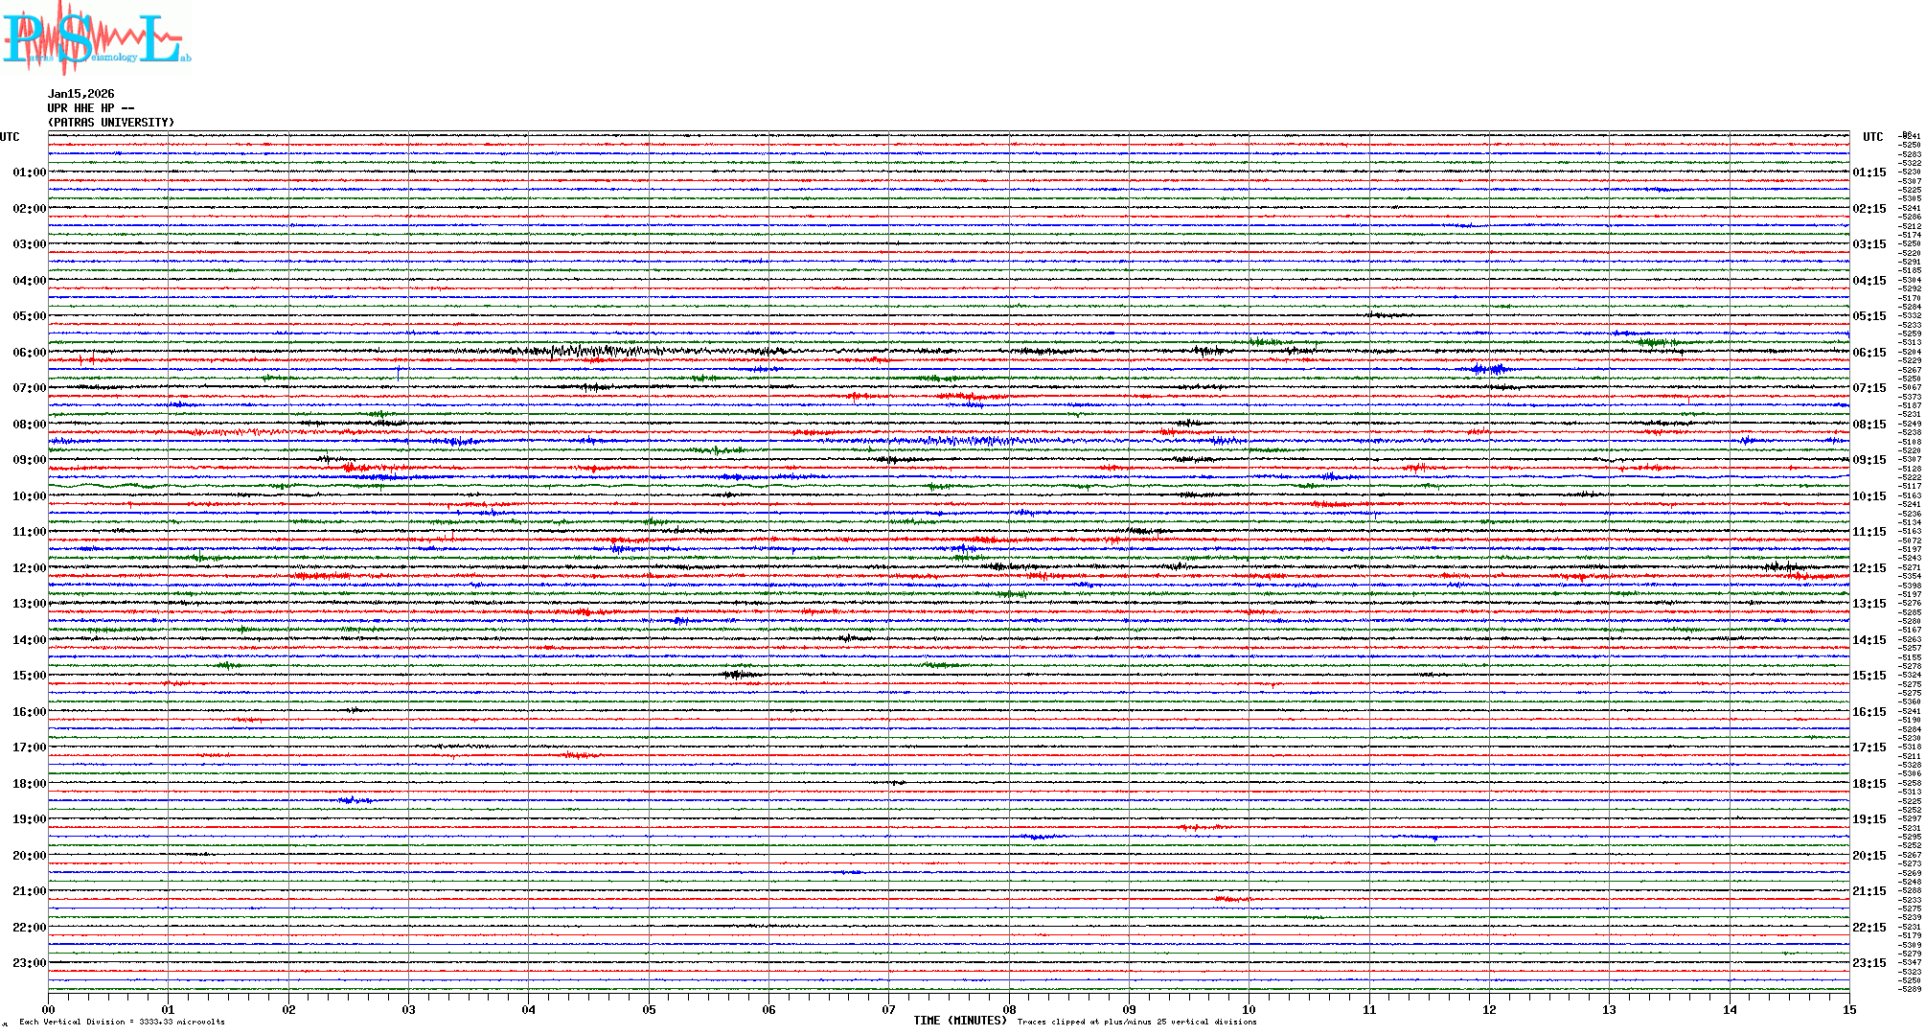Click the Jan15,2026 date label

80,94
